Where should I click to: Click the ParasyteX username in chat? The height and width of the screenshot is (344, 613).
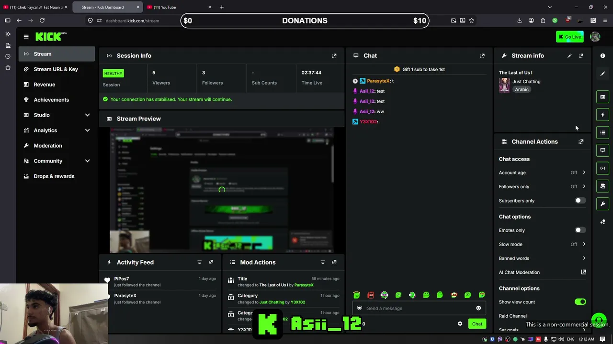tap(378, 81)
